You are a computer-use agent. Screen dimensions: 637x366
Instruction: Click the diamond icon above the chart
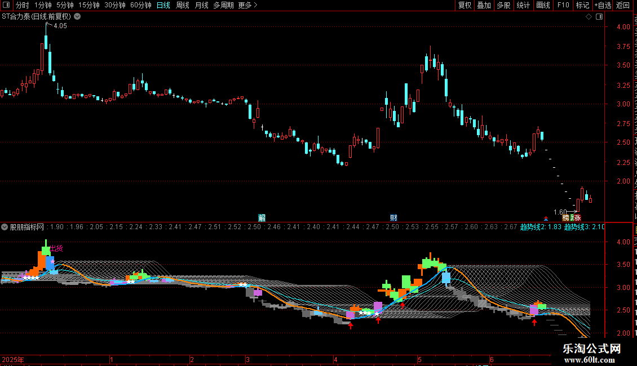click(589, 17)
